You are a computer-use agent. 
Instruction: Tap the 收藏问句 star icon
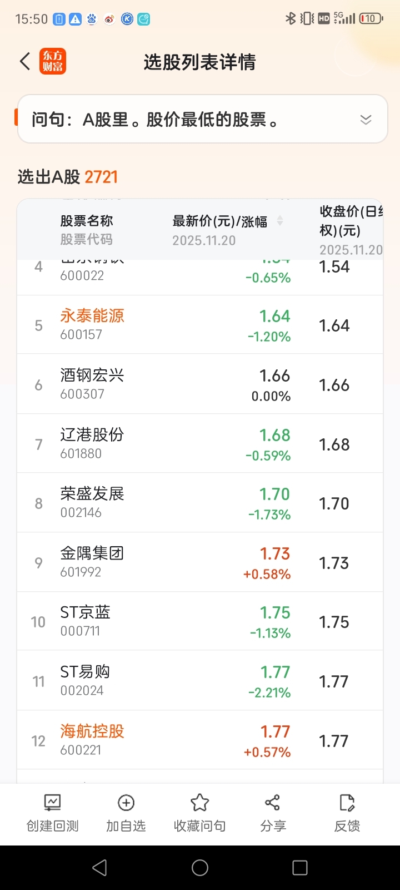[x=199, y=803]
